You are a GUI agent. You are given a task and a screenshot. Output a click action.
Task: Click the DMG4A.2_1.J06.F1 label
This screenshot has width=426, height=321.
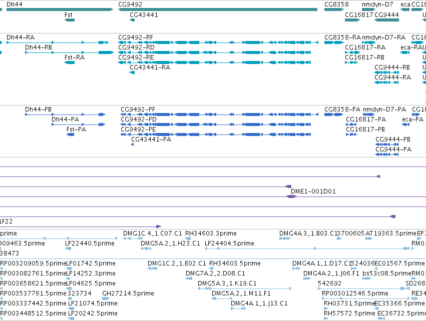(331, 274)
